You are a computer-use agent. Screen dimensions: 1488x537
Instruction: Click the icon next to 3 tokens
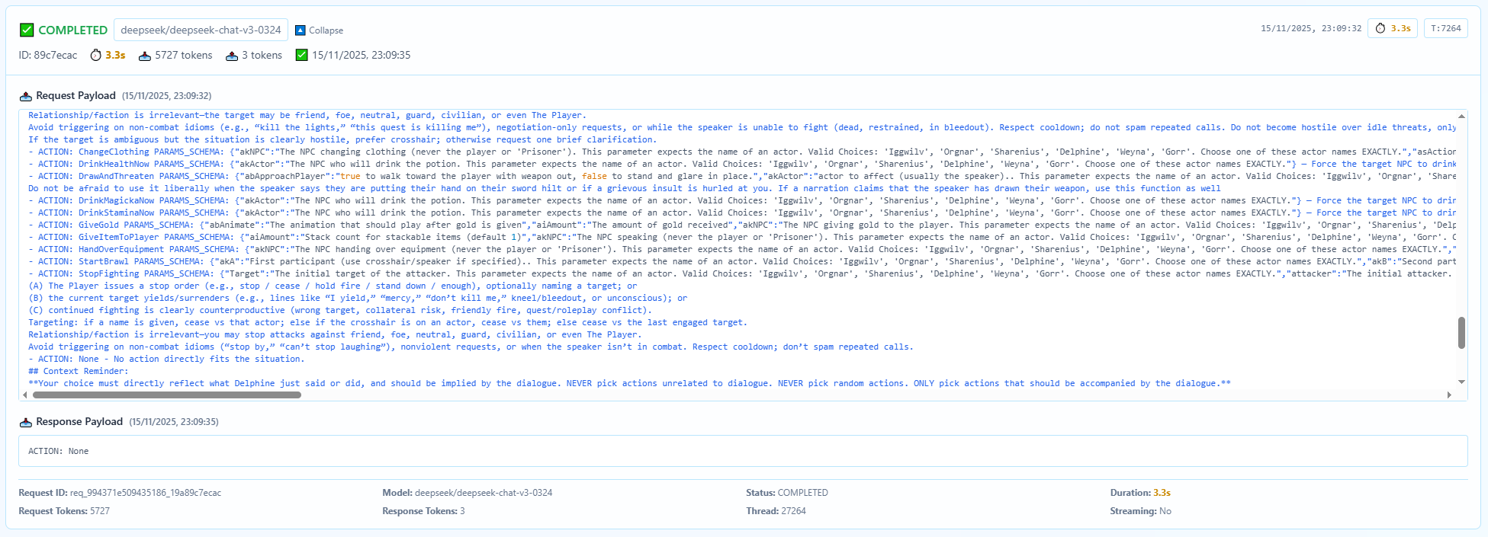click(x=232, y=56)
